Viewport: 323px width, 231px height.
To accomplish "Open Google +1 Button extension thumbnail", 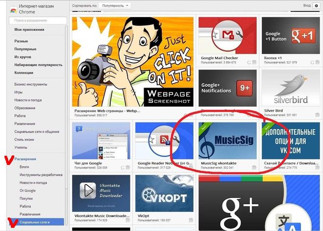I will click(291, 35).
